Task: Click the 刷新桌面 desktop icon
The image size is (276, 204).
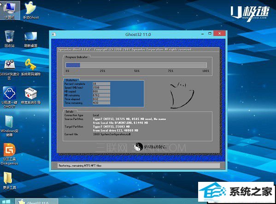Action: [30, 39]
